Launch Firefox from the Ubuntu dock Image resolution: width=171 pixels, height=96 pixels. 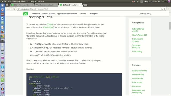pyautogui.click(x=2, y=32)
